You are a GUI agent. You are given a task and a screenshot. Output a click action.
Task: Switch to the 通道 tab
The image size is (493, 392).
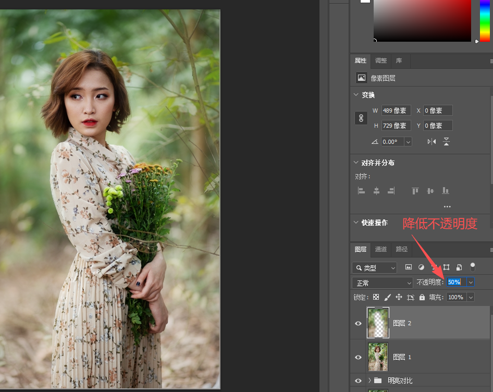(381, 249)
